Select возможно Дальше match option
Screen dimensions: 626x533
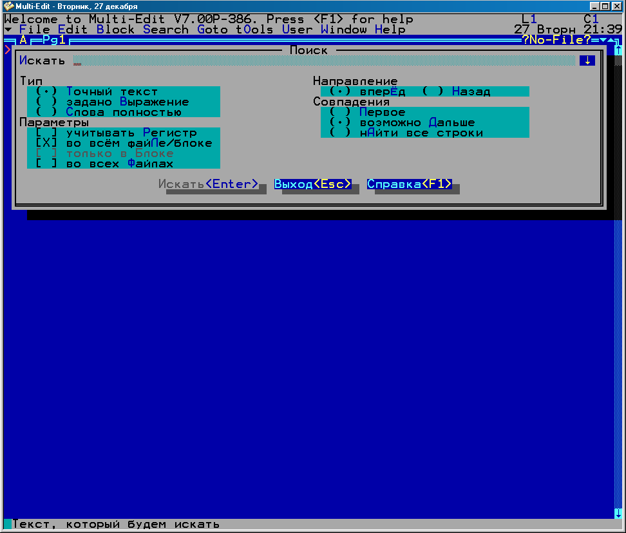[x=402, y=123]
